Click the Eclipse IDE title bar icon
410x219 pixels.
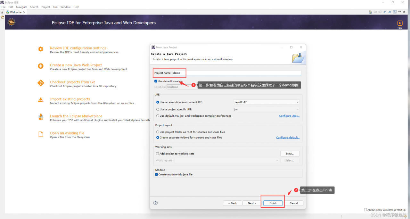point(2,2)
